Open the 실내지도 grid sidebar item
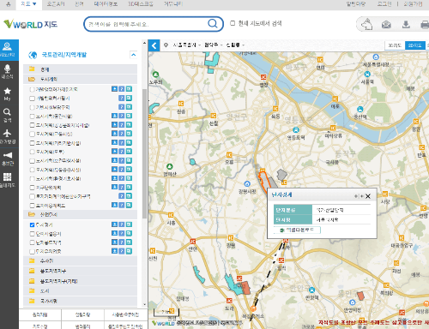429x329 pixels. pyautogui.click(x=8, y=180)
